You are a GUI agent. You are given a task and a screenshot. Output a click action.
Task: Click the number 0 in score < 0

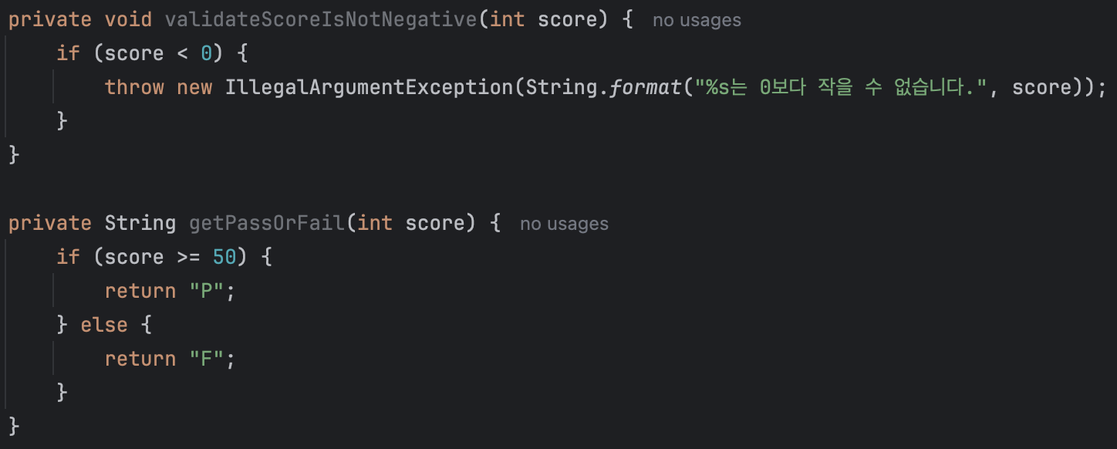click(x=207, y=54)
